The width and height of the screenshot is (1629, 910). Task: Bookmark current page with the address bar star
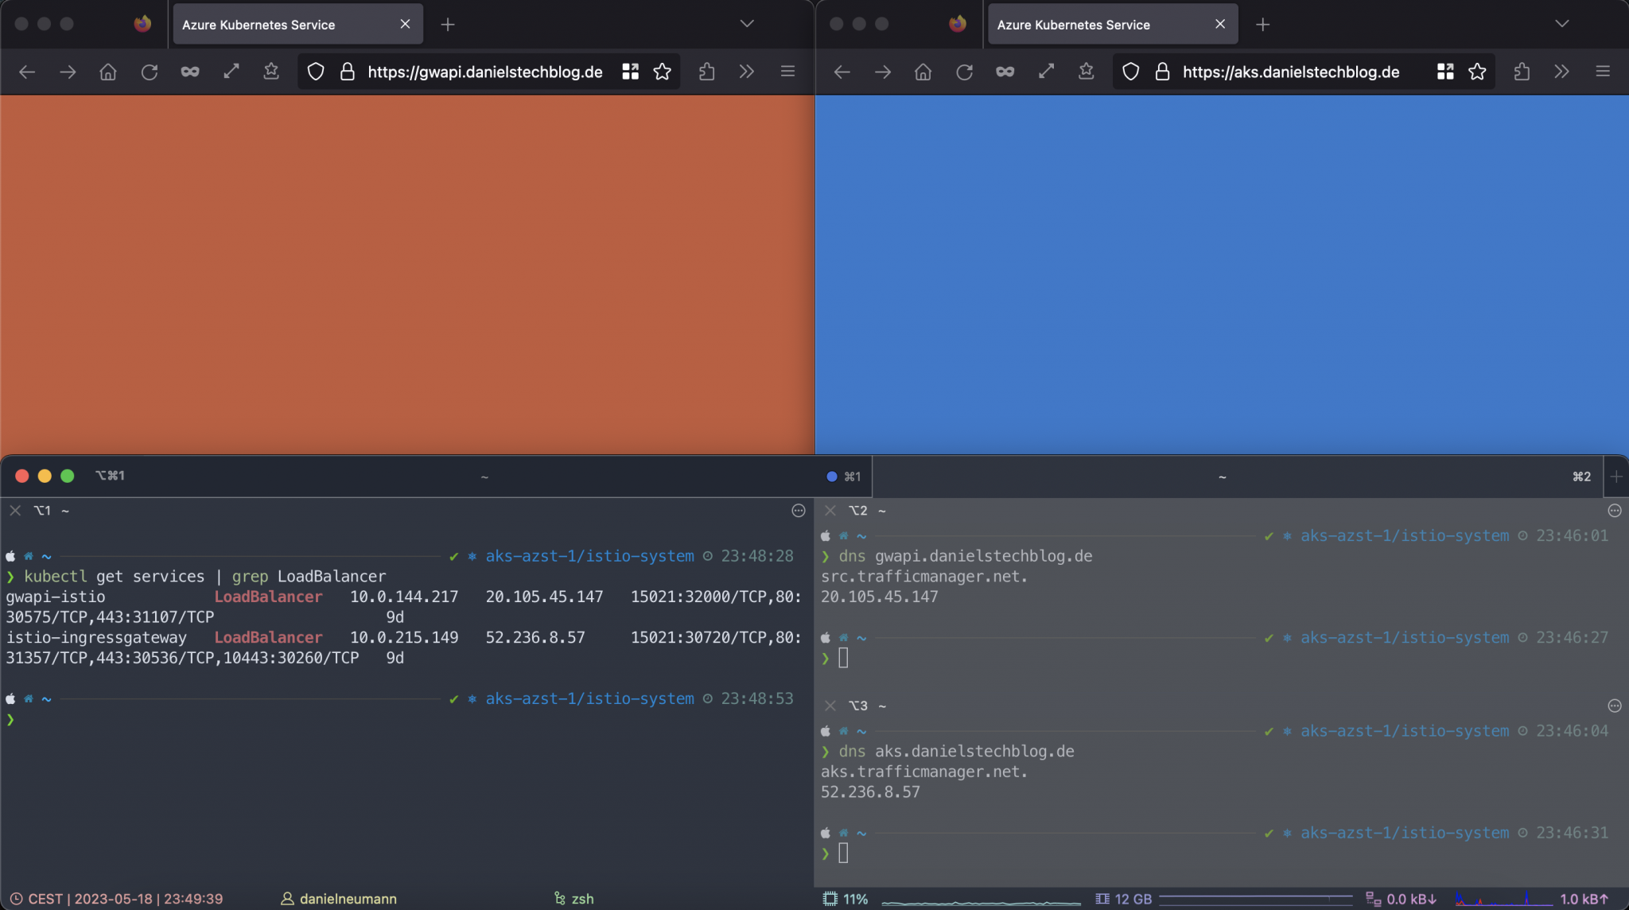click(663, 72)
